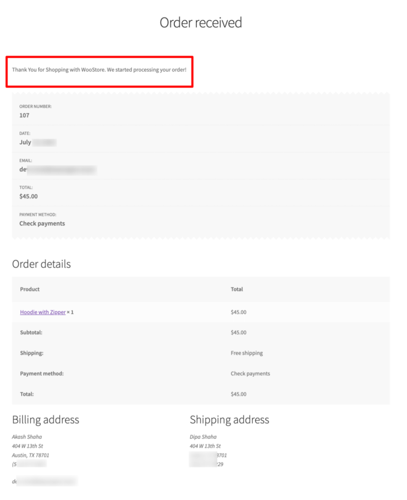
Task: Select the Billing address heading
Action: [x=46, y=420]
